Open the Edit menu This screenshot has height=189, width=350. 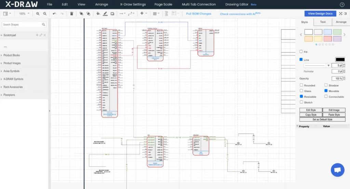pos(65,4)
